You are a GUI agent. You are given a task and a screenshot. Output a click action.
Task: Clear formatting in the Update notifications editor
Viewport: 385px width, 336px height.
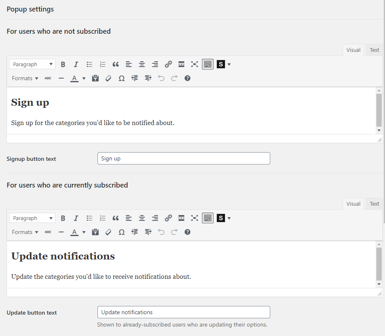pos(108,232)
